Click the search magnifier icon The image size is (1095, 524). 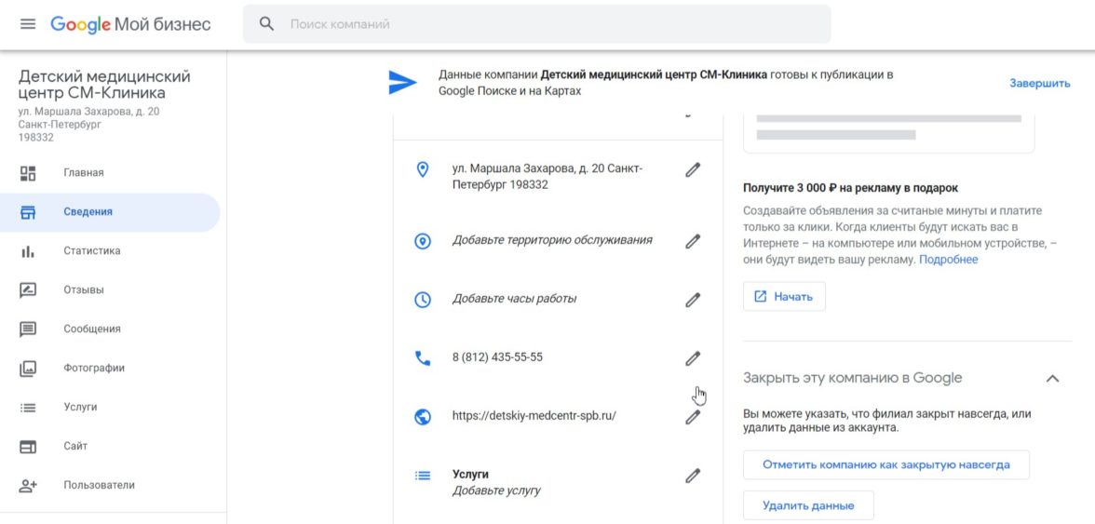click(267, 24)
